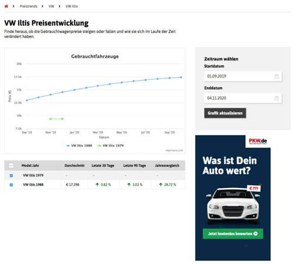Toggle VW Iltis 1979 legend series

click(111, 146)
